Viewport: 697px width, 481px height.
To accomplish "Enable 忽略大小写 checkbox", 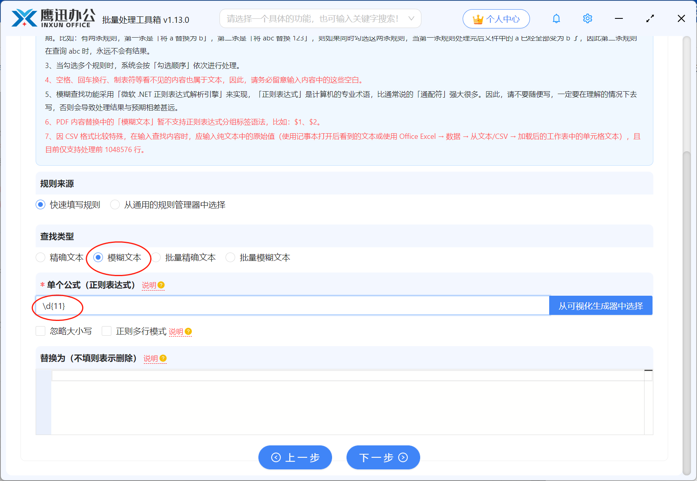I will 40,331.
